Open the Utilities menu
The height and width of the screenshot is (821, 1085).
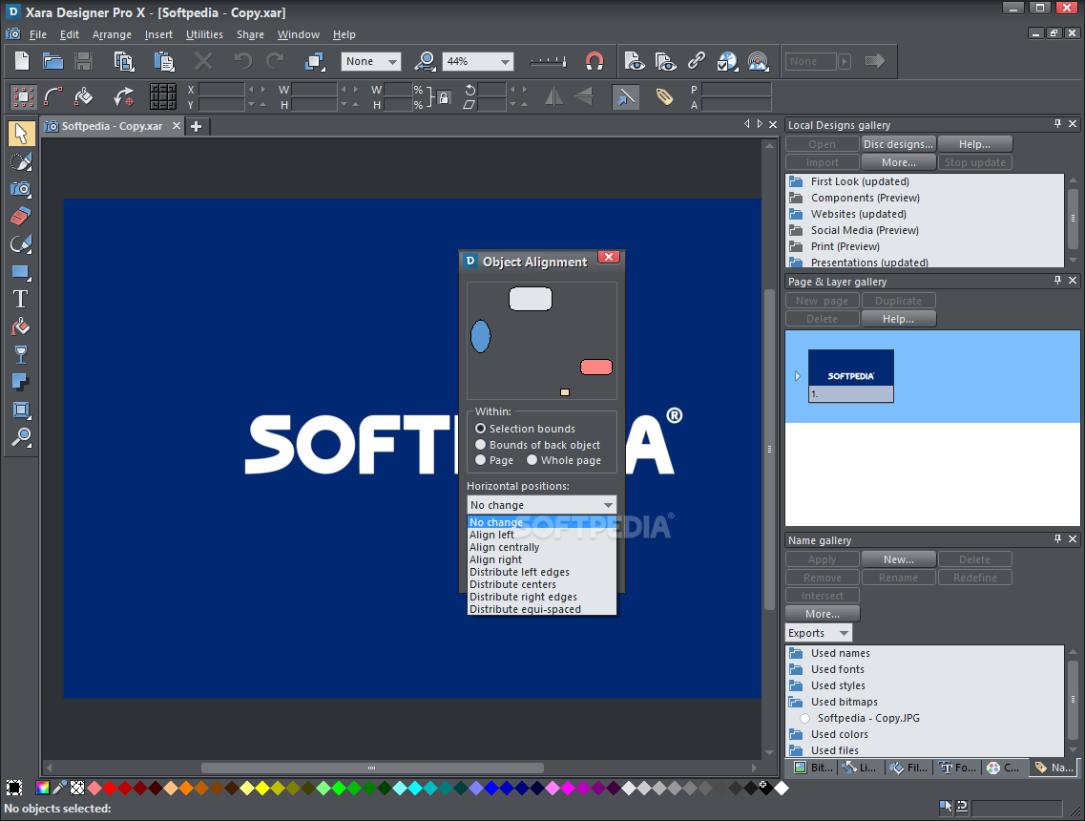click(204, 34)
